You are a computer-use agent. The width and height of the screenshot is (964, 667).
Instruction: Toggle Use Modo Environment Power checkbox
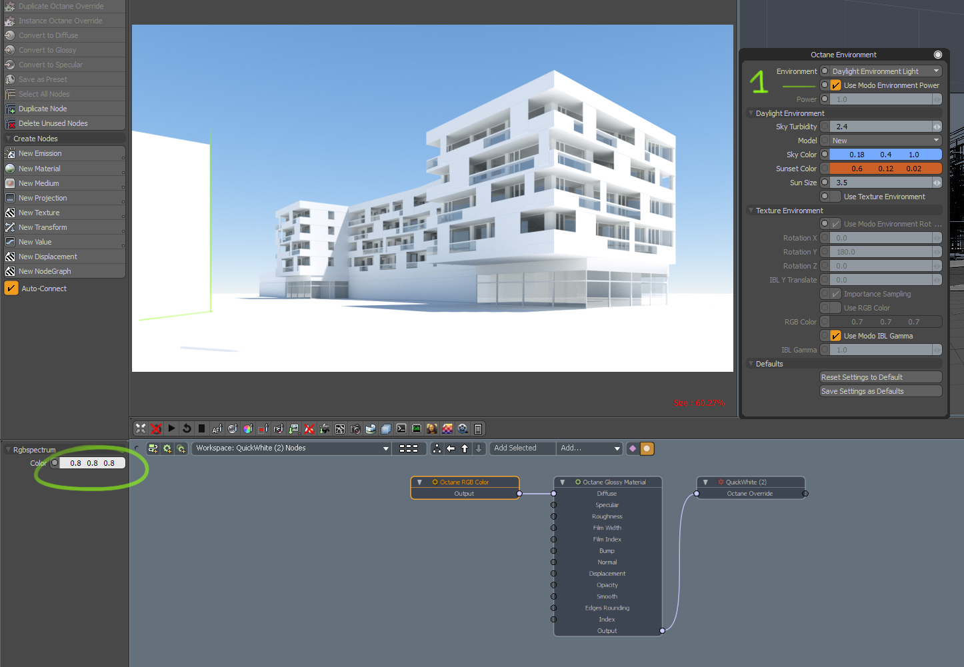pos(835,85)
